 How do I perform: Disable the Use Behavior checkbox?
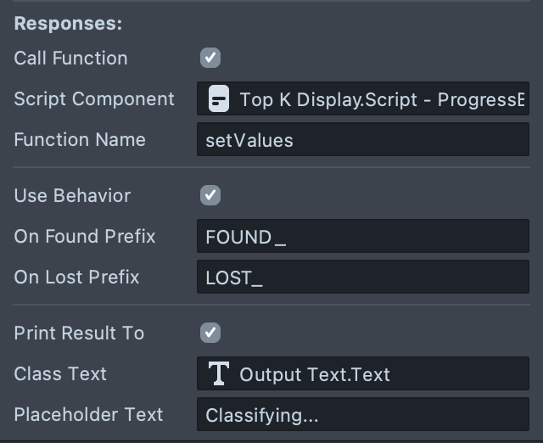tap(210, 195)
